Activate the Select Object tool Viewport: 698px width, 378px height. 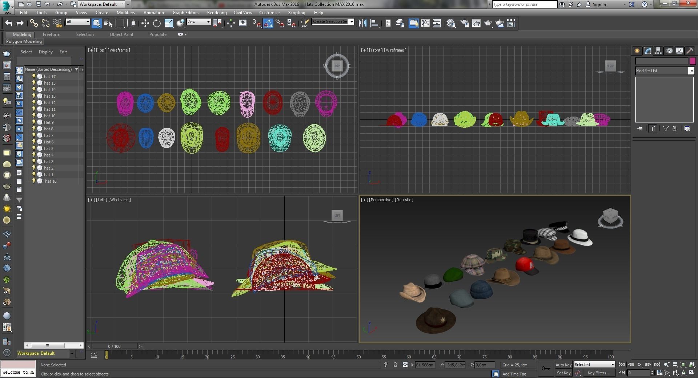[97, 23]
